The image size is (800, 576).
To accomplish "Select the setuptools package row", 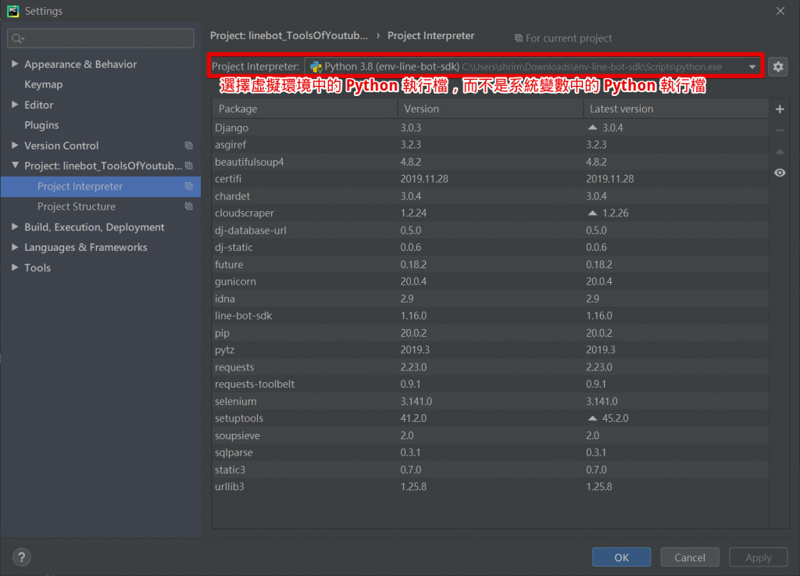I will (x=491, y=418).
